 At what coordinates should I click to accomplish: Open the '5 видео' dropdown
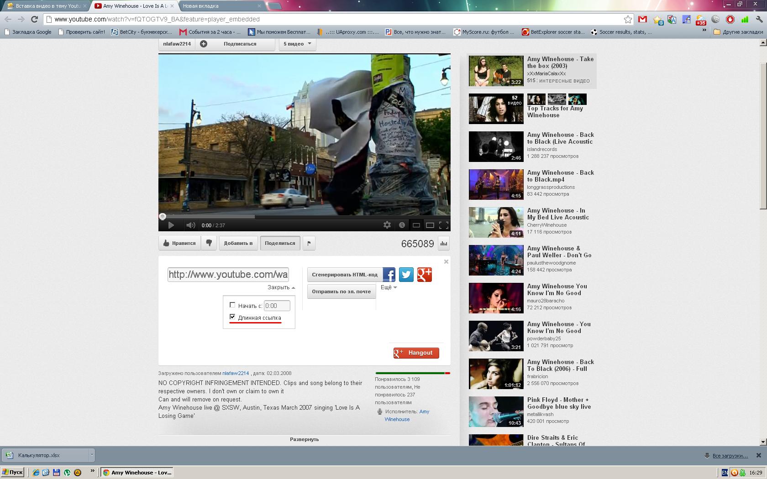(297, 44)
